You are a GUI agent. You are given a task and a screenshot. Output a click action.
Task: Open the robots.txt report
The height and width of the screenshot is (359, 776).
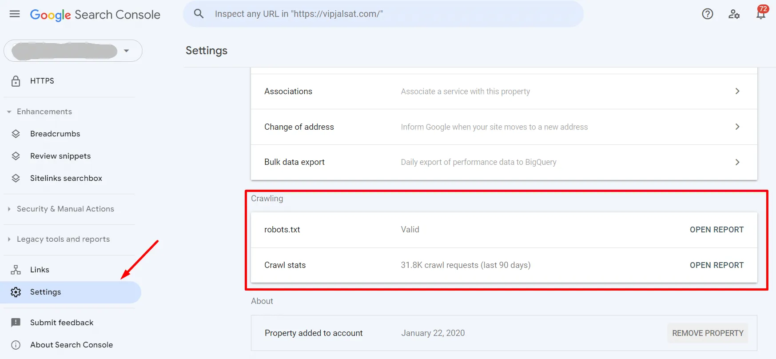pos(716,230)
